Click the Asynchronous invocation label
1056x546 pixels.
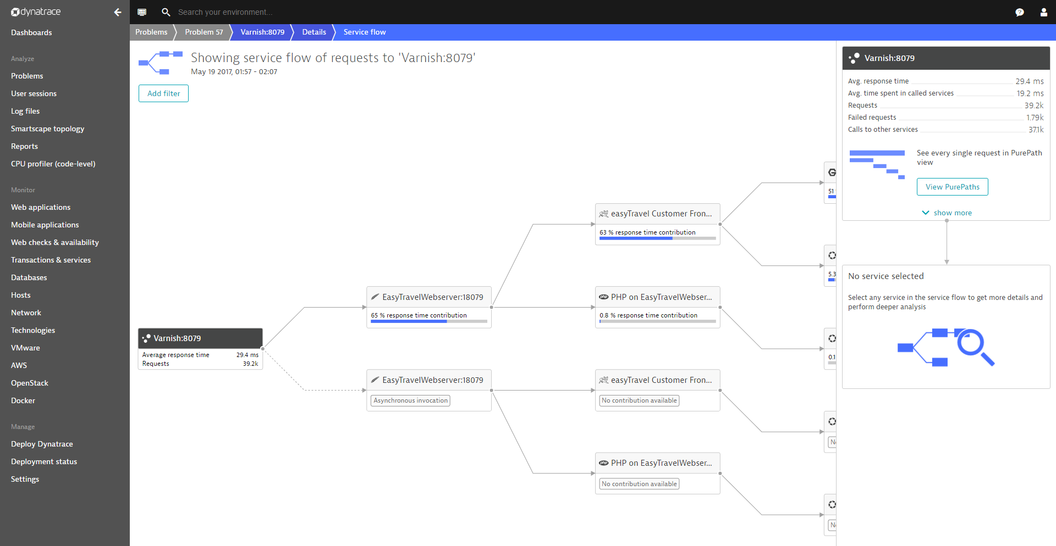(x=410, y=401)
